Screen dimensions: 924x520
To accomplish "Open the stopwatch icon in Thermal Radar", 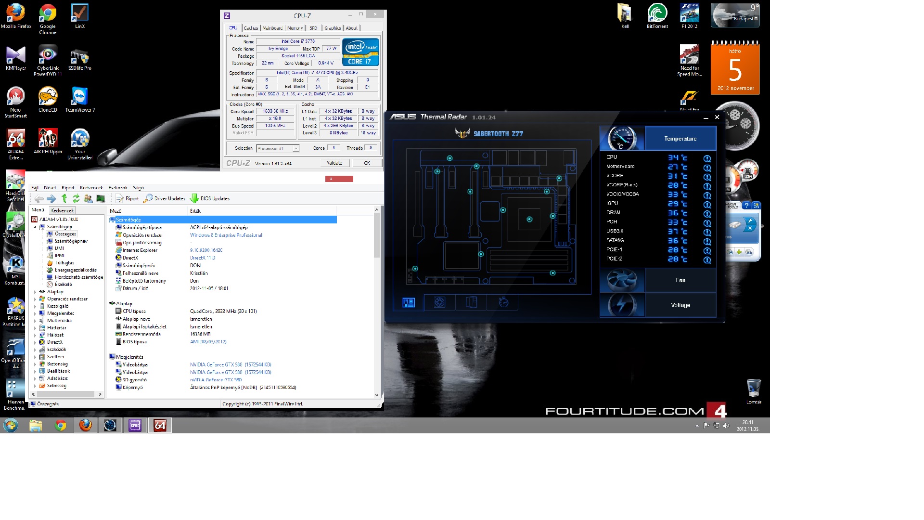I will coord(503,302).
